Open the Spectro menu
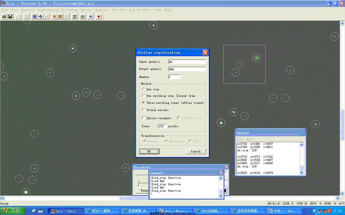Image resolution: width=345 pixels, height=215 pixels. click(86, 10)
